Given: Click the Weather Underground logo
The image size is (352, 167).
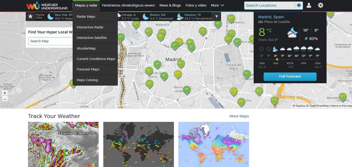Looking at the screenshot, I should [47, 5].
